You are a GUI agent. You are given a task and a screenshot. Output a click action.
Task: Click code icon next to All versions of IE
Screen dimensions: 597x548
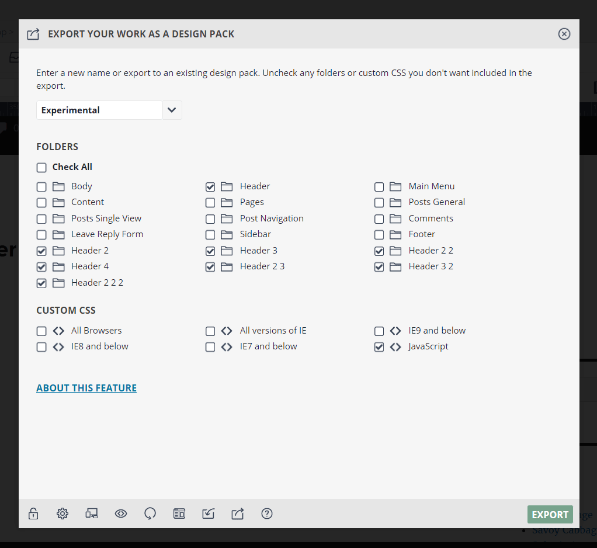[x=227, y=331]
